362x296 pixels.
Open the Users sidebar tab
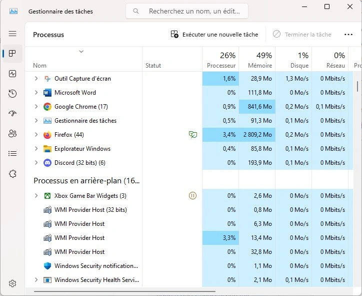12,134
